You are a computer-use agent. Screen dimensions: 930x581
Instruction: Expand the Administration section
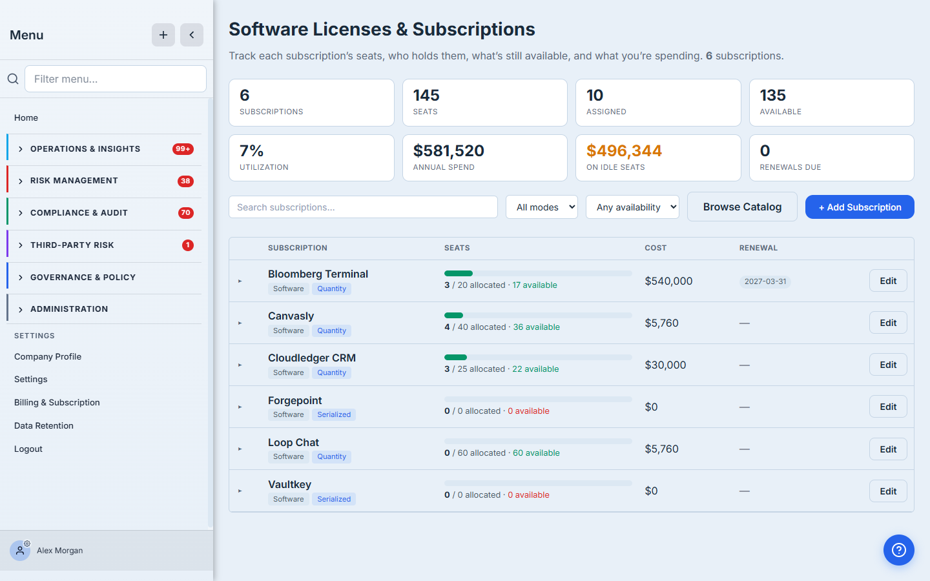coord(104,309)
